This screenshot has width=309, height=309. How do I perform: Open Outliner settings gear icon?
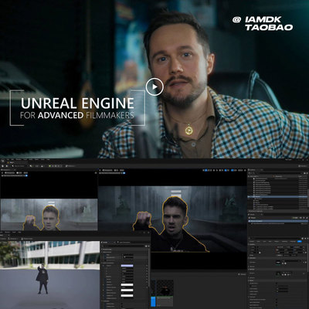[x=307, y=173]
